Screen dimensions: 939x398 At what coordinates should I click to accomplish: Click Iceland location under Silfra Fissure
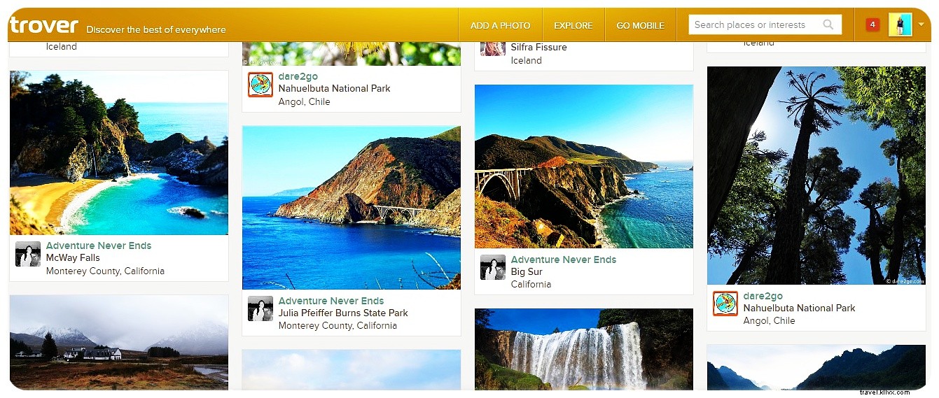coord(527,60)
